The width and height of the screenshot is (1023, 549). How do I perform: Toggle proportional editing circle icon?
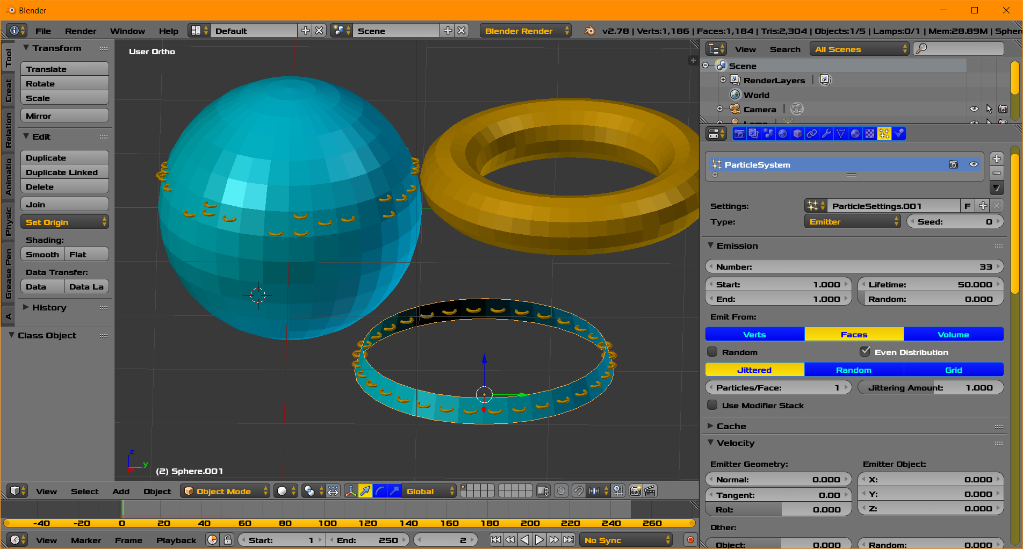pyautogui.click(x=561, y=491)
